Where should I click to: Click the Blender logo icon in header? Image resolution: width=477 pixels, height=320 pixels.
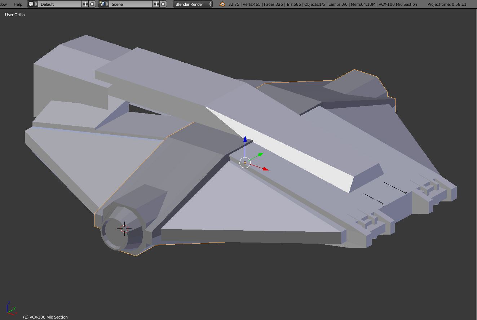tap(222, 4)
